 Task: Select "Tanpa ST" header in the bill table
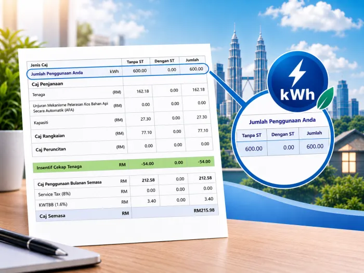pyautogui.click(x=135, y=62)
